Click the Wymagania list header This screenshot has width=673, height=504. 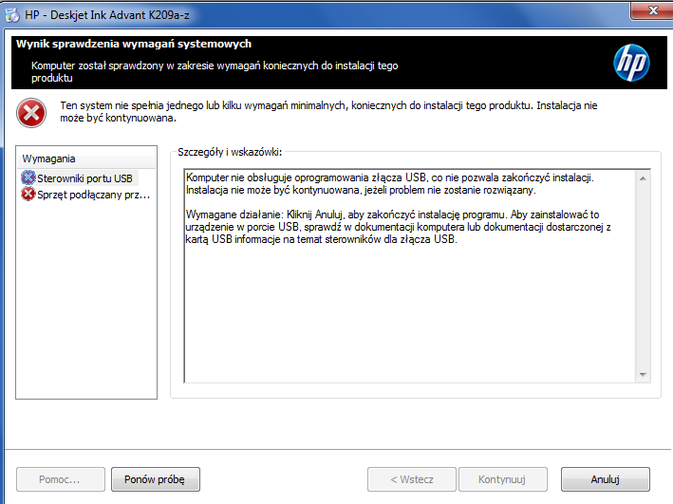tap(85, 159)
